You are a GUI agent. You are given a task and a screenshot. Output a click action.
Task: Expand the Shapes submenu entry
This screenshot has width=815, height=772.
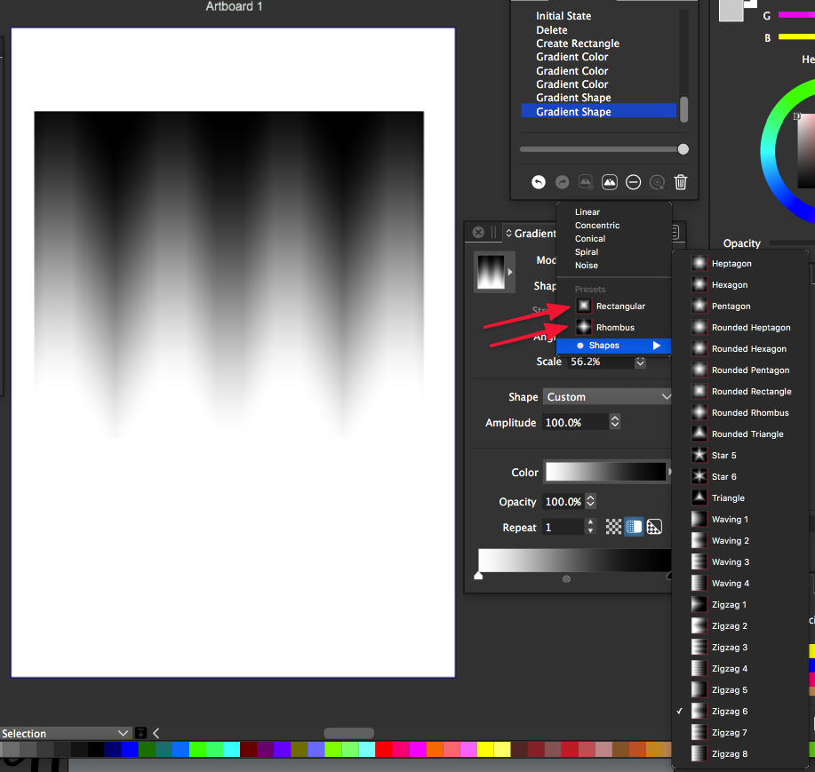(x=613, y=346)
